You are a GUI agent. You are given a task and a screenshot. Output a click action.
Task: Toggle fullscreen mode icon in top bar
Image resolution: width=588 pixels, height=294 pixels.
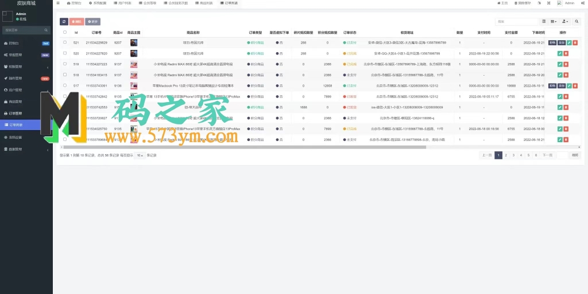(549, 3)
